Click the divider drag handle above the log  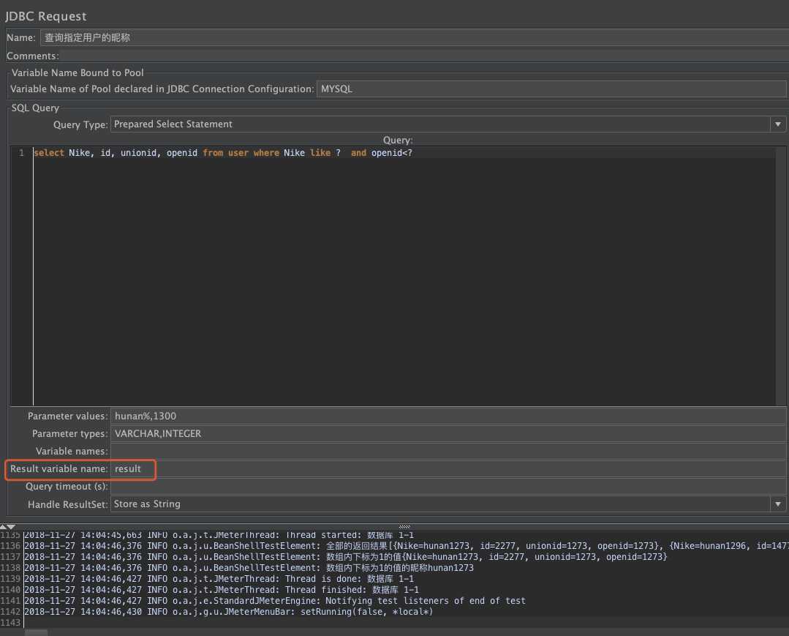[x=404, y=527]
